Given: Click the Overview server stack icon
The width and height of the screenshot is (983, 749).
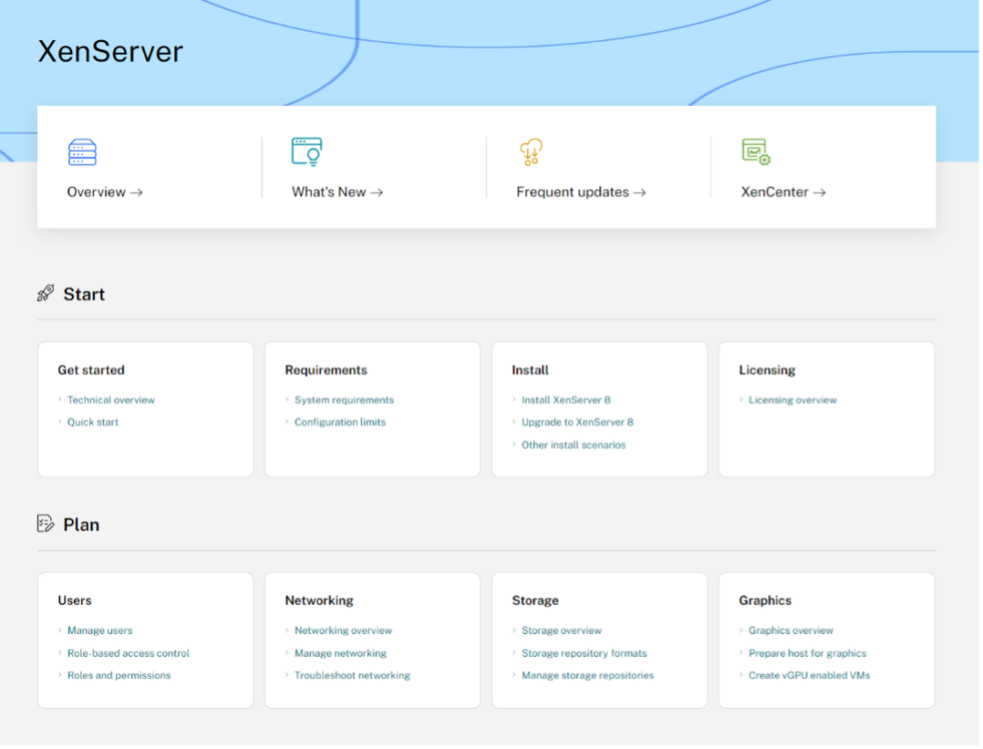Looking at the screenshot, I should point(82,152).
